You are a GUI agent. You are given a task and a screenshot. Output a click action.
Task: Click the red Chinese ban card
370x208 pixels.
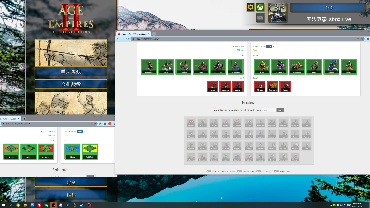pyautogui.click(x=259, y=86)
